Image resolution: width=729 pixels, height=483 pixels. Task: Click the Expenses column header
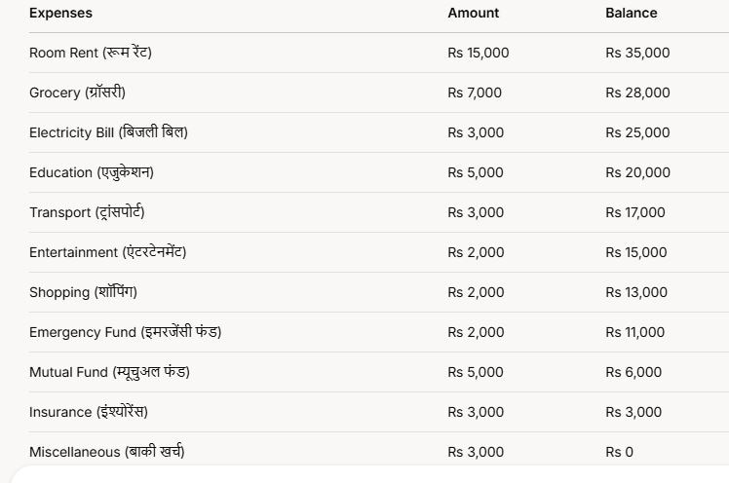coord(60,13)
